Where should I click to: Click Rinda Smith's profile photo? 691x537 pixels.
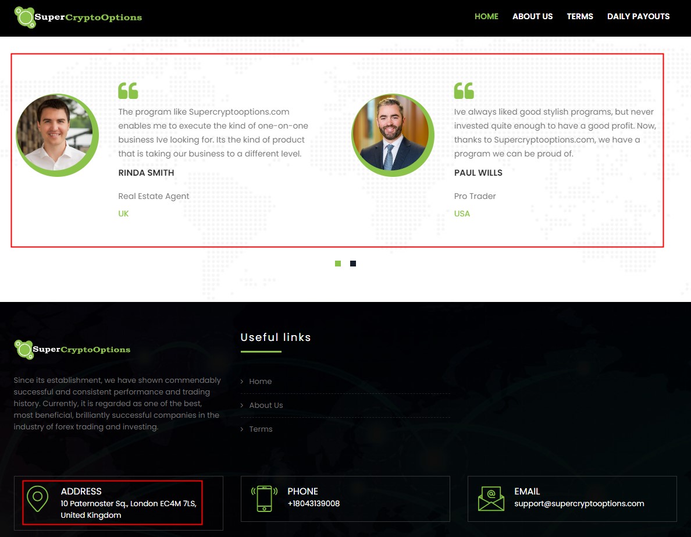click(x=57, y=136)
